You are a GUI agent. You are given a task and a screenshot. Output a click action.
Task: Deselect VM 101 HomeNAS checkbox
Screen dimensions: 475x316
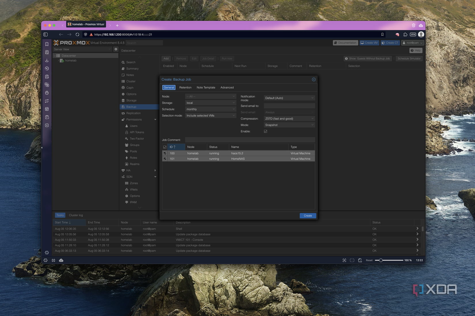tap(165, 159)
